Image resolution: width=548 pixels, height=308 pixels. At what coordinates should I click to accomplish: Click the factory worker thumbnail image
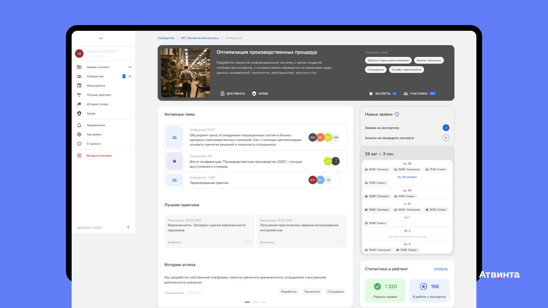[x=186, y=73]
